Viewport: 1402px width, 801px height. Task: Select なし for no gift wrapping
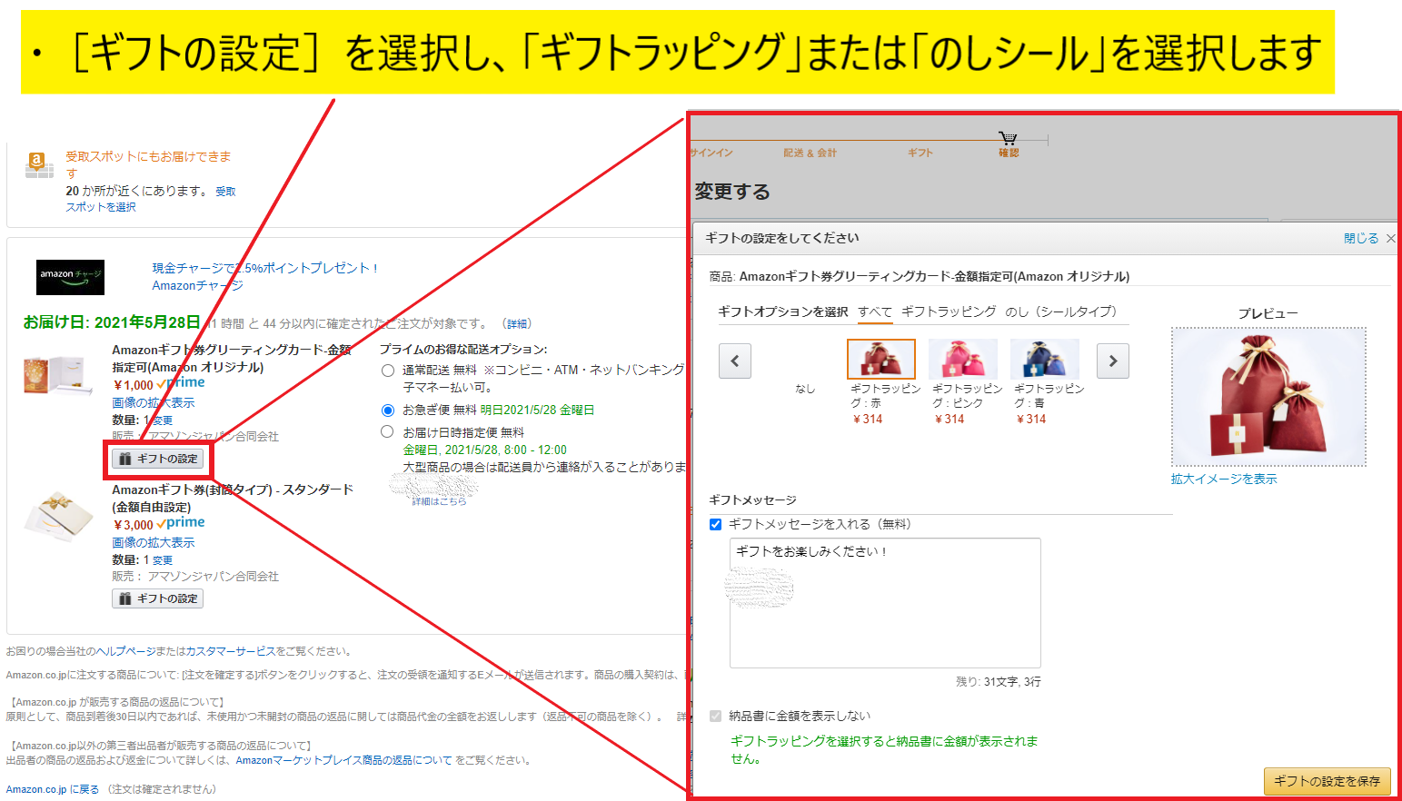(x=805, y=389)
